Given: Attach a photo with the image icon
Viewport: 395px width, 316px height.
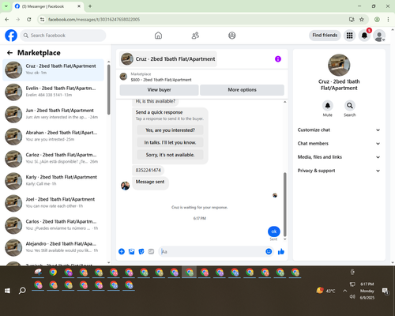Looking at the screenshot, I should (131, 251).
